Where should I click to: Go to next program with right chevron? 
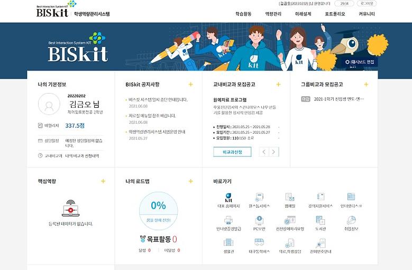[274, 152]
